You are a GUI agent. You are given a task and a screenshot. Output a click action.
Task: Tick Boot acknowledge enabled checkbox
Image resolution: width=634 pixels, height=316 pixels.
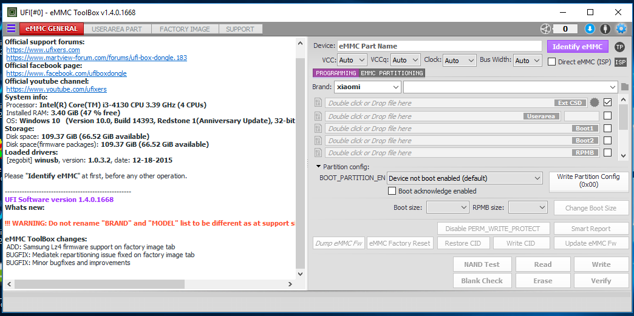(x=392, y=191)
